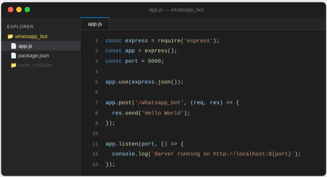Click line number 11 in gutter
Viewport: 327px width, 177px height.
95,144
